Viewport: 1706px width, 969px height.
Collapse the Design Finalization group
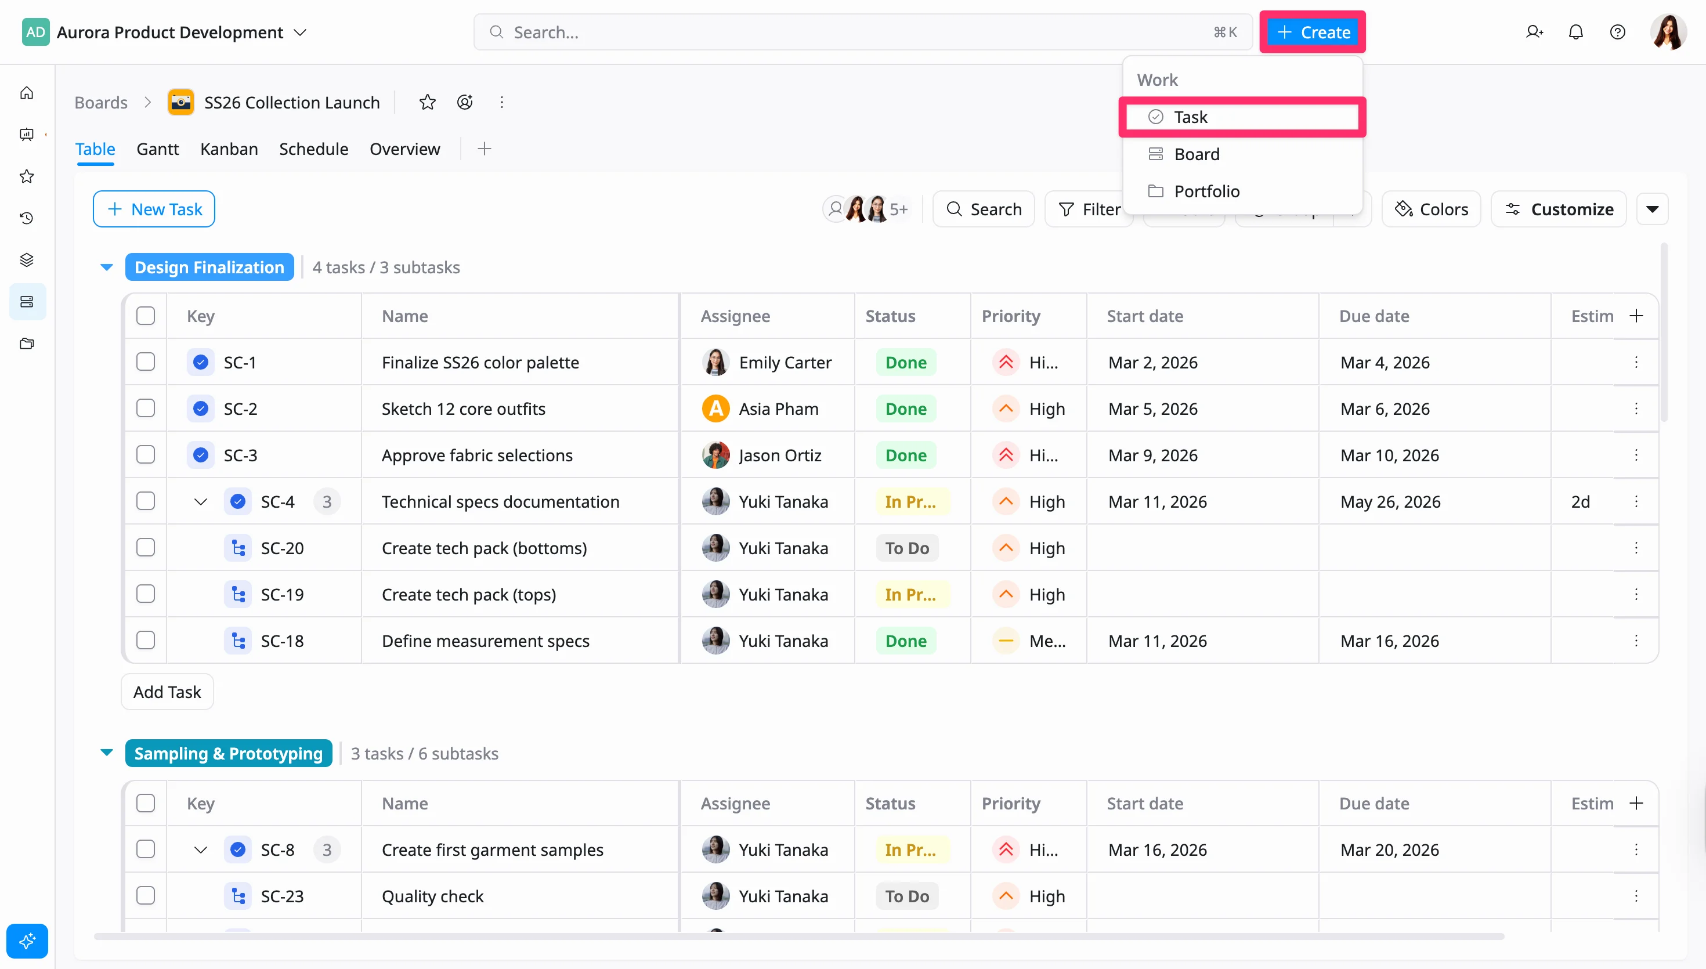[x=106, y=267]
